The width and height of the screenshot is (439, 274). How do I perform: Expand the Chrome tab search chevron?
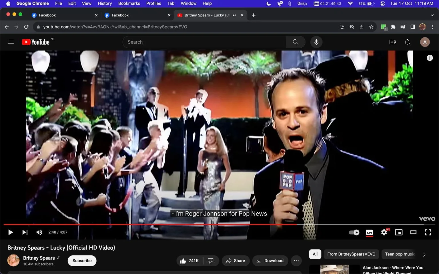[x=432, y=15]
